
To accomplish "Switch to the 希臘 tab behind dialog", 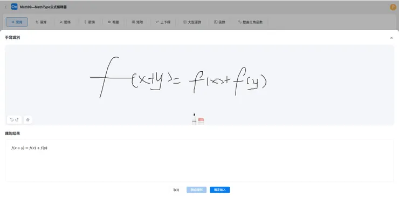I will tap(113, 22).
